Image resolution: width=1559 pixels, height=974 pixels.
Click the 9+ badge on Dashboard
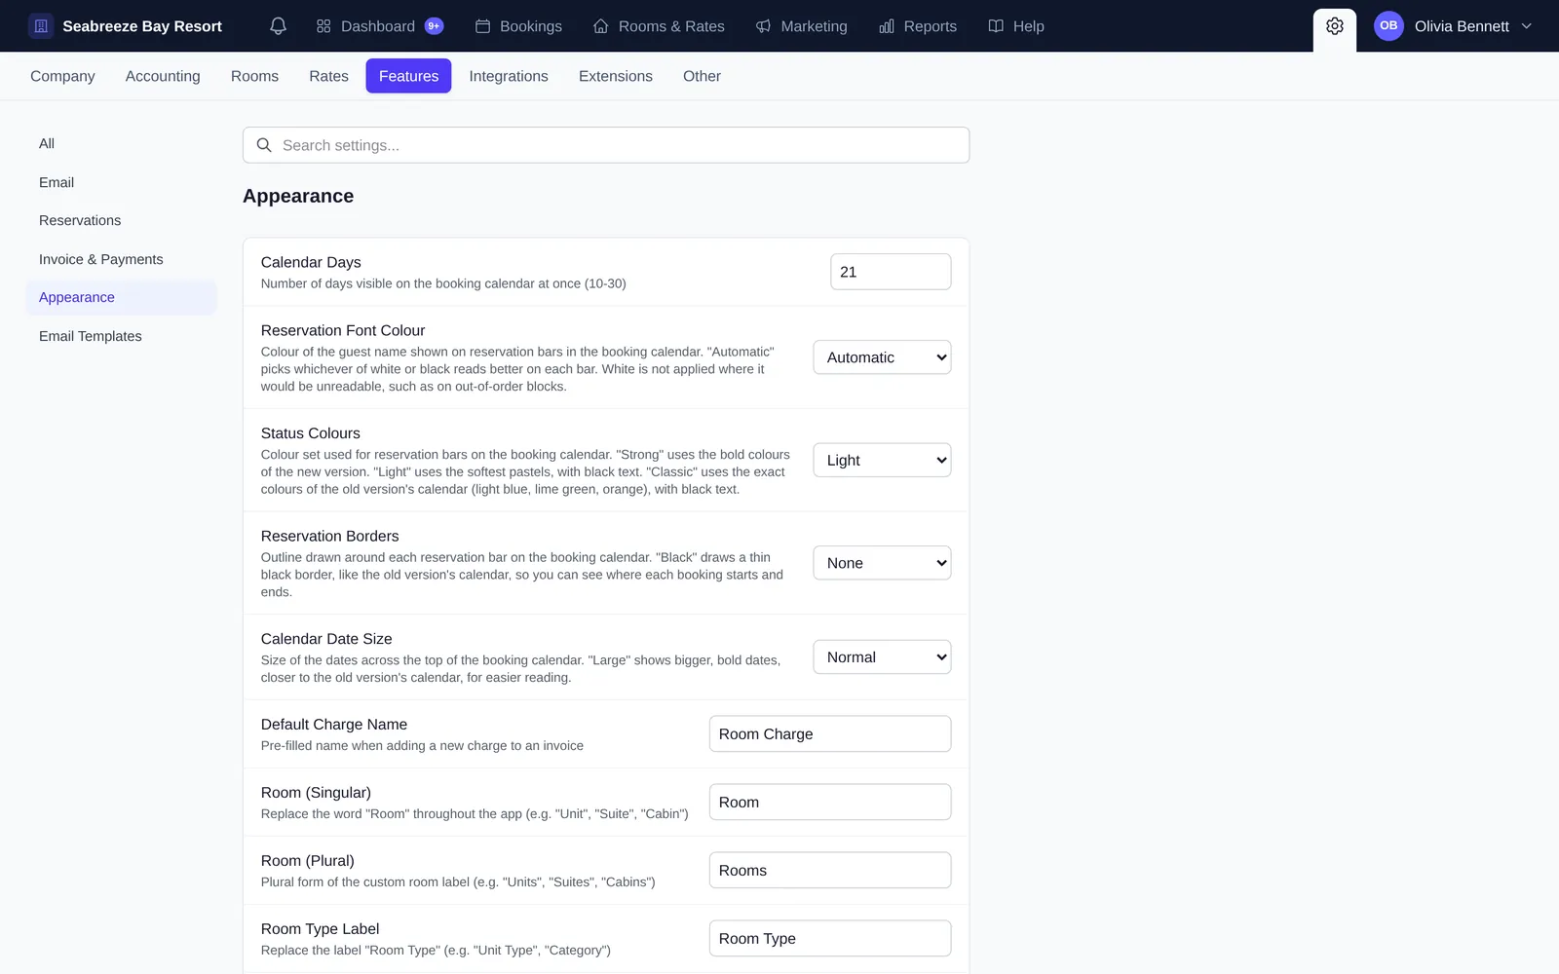434,26
